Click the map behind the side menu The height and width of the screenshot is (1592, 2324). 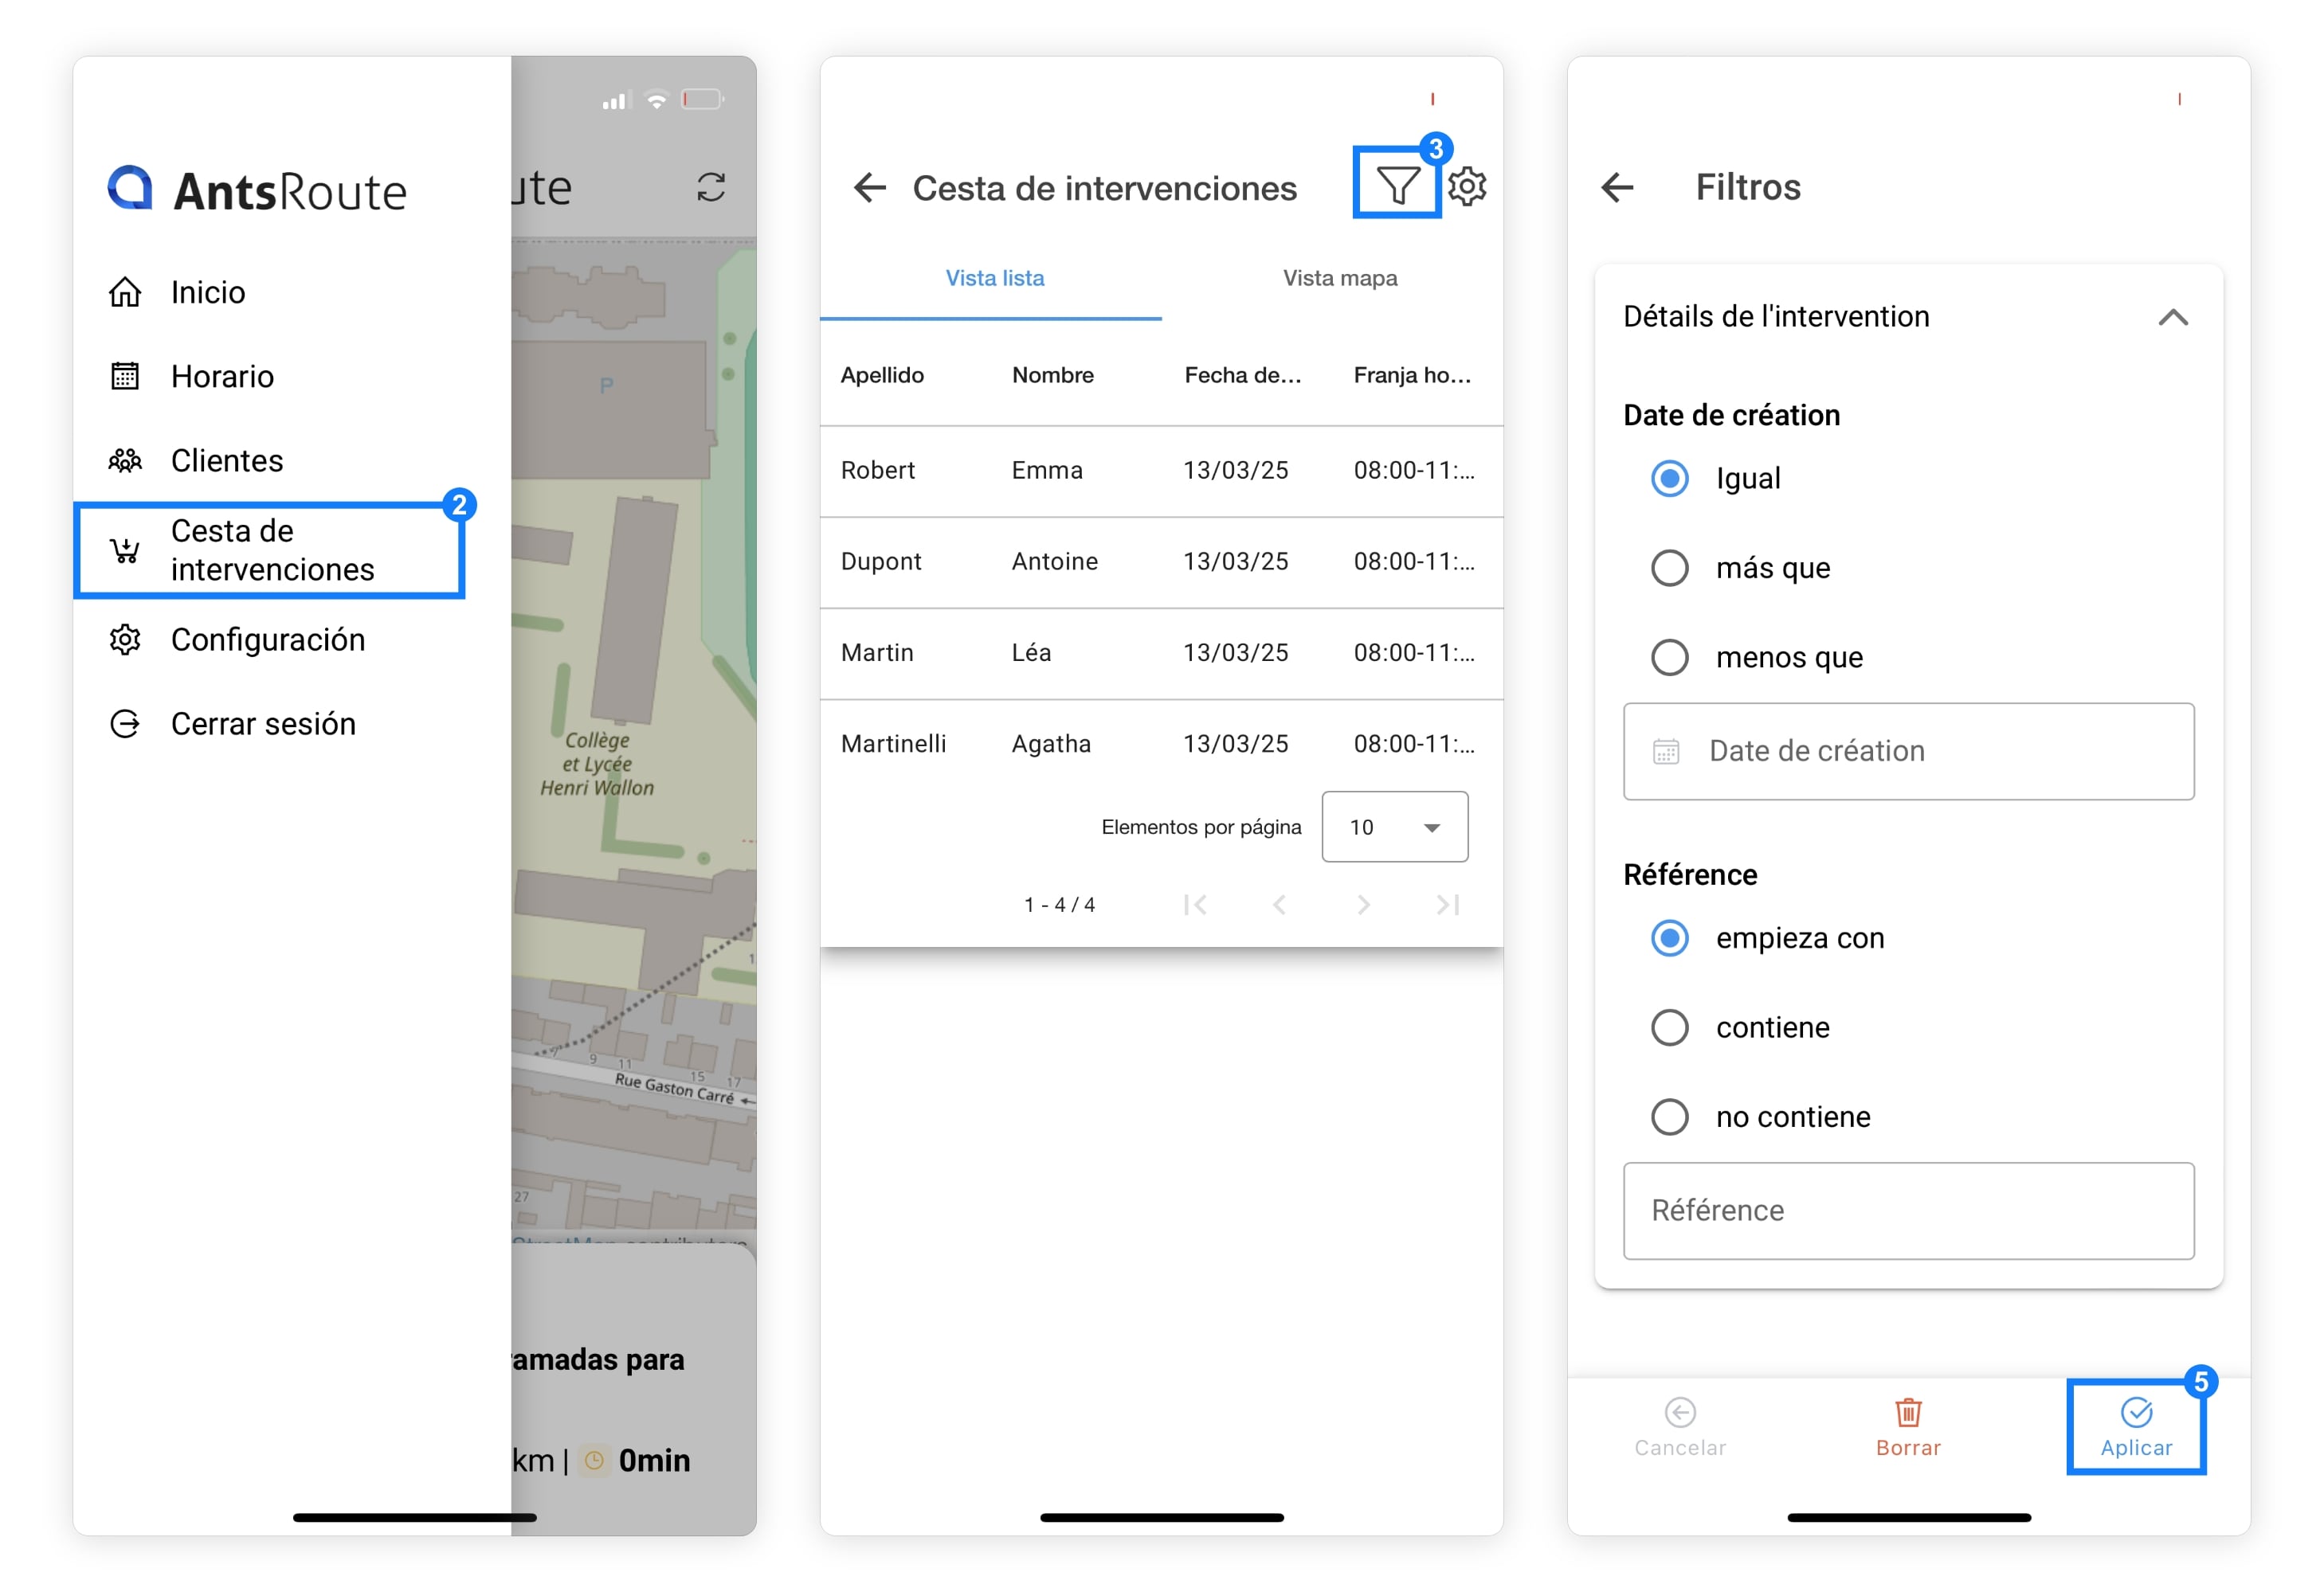[x=634, y=740]
